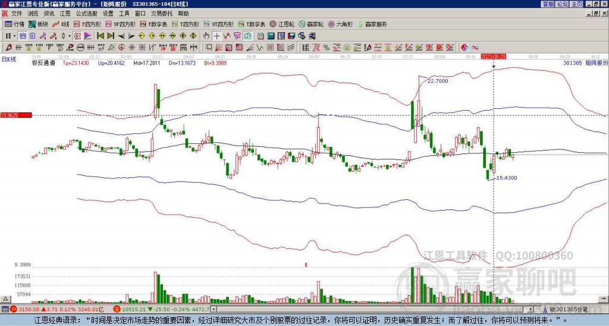
Task: Click the 19.9625 red price tag
Action: [x=16, y=115]
